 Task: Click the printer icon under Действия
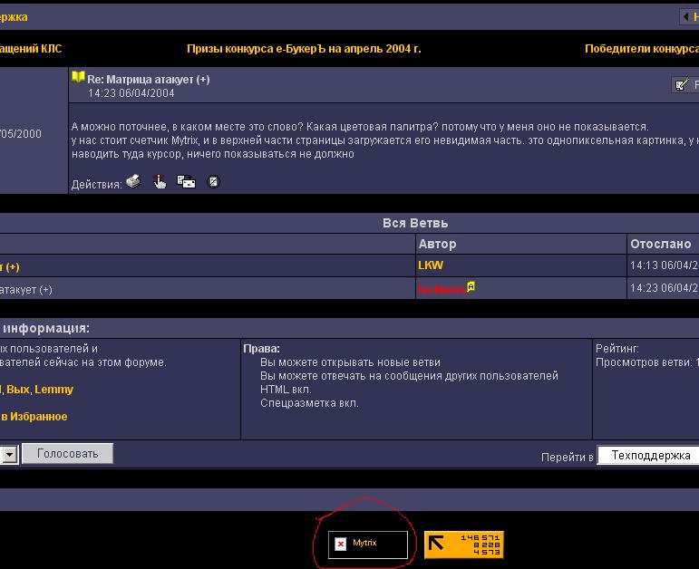(x=133, y=182)
